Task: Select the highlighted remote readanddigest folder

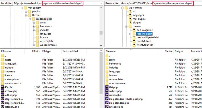Action: pos(145,34)
